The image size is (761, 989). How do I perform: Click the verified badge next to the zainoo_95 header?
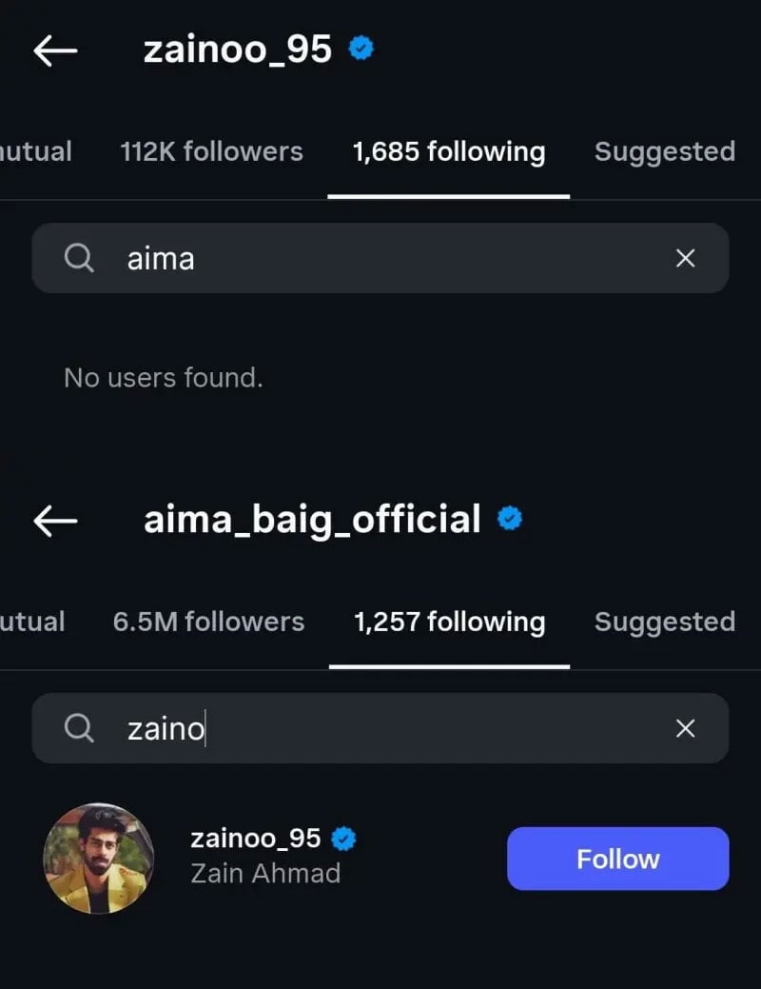click(x=361, y=49)
